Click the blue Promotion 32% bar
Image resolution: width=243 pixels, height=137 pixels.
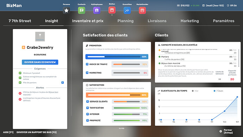[117, 57]
